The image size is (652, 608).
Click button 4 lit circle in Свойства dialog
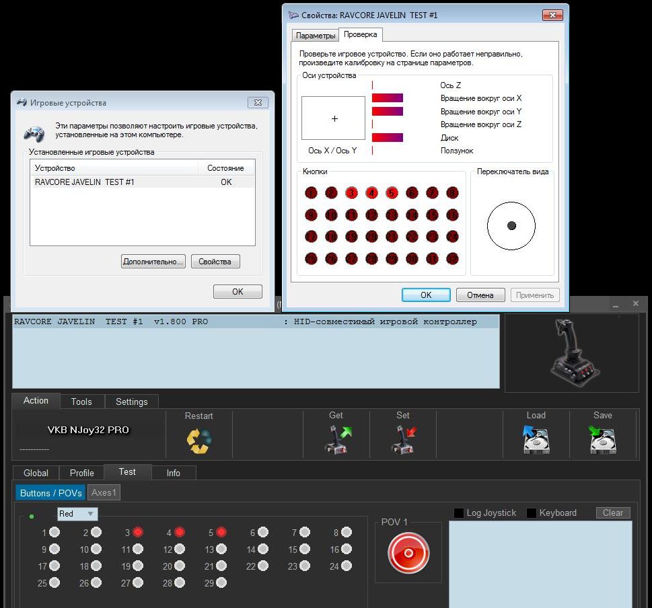pyautogui.click(x=371, y=193)
